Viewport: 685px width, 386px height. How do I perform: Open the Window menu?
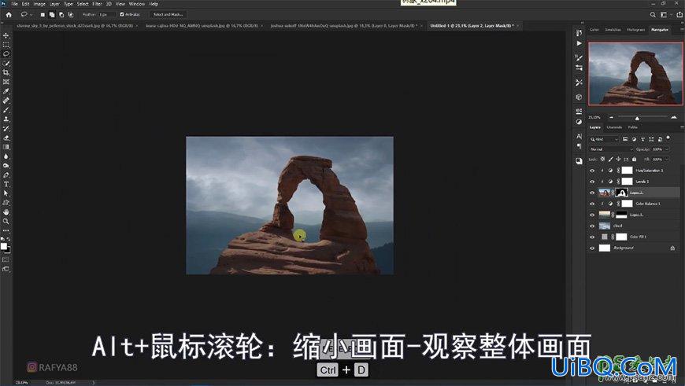(137, 4)
